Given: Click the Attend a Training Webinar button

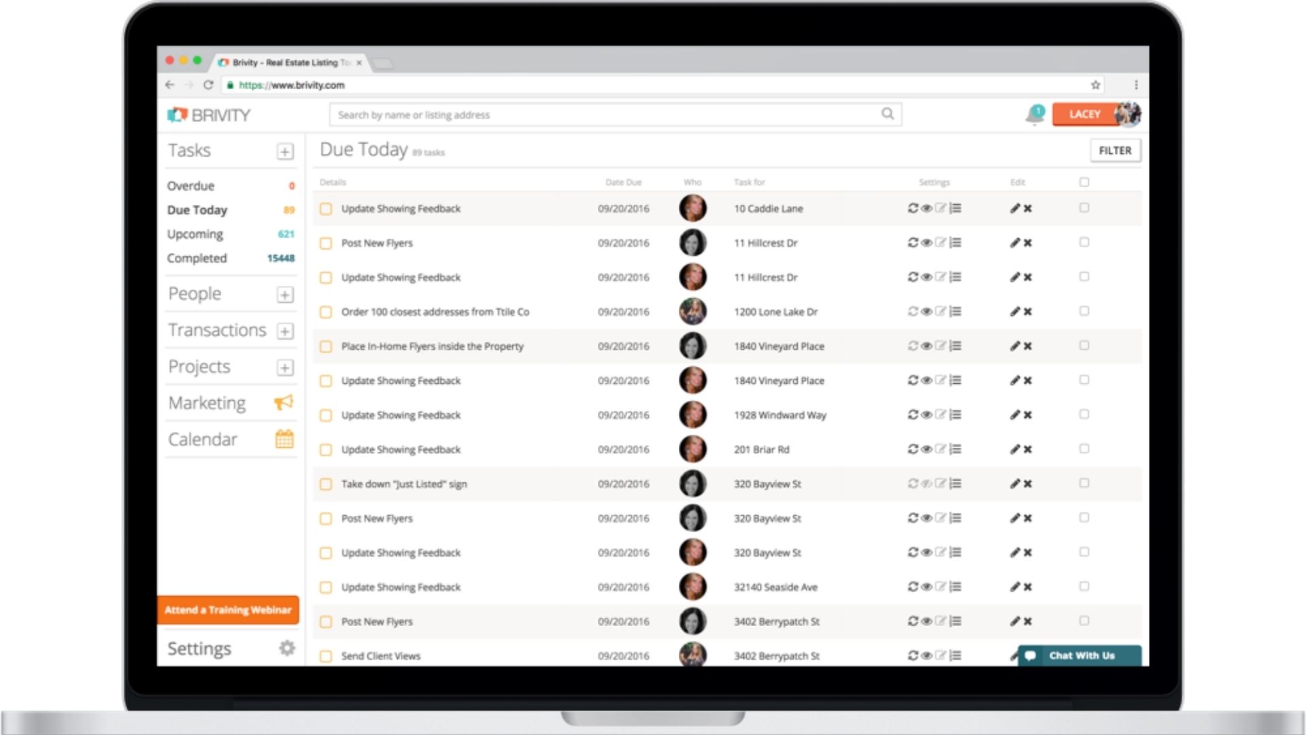Looking at the screenshot, I should tap(227, 609).
